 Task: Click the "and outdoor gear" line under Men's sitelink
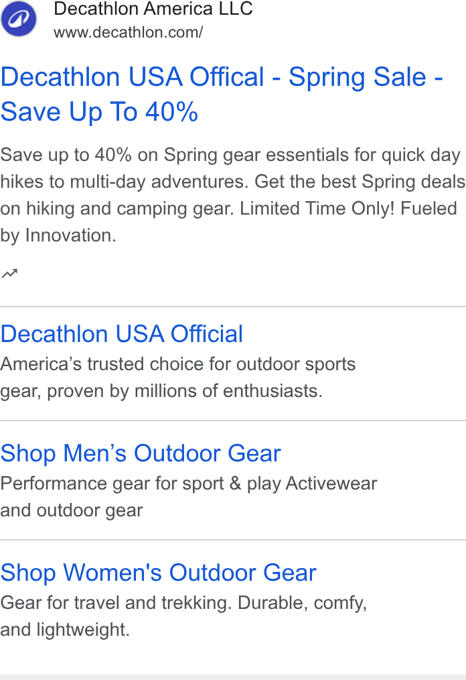coord(72,510)
